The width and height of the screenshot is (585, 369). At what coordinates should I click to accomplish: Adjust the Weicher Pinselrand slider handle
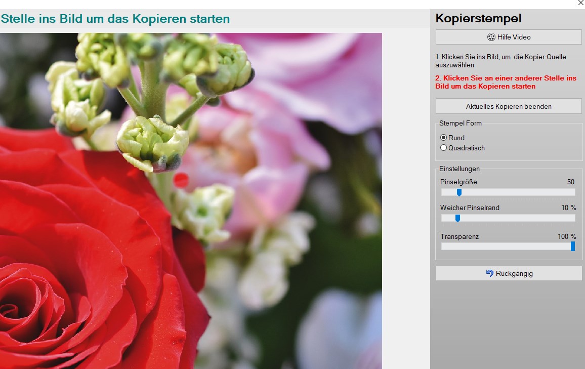click(458, 218)
